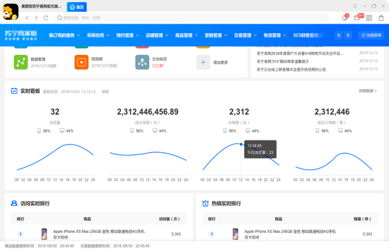Click the 访问实时排行 user icon
Image resolution: width=389 pixels, height=251 pixels.
tap(14, 203)
